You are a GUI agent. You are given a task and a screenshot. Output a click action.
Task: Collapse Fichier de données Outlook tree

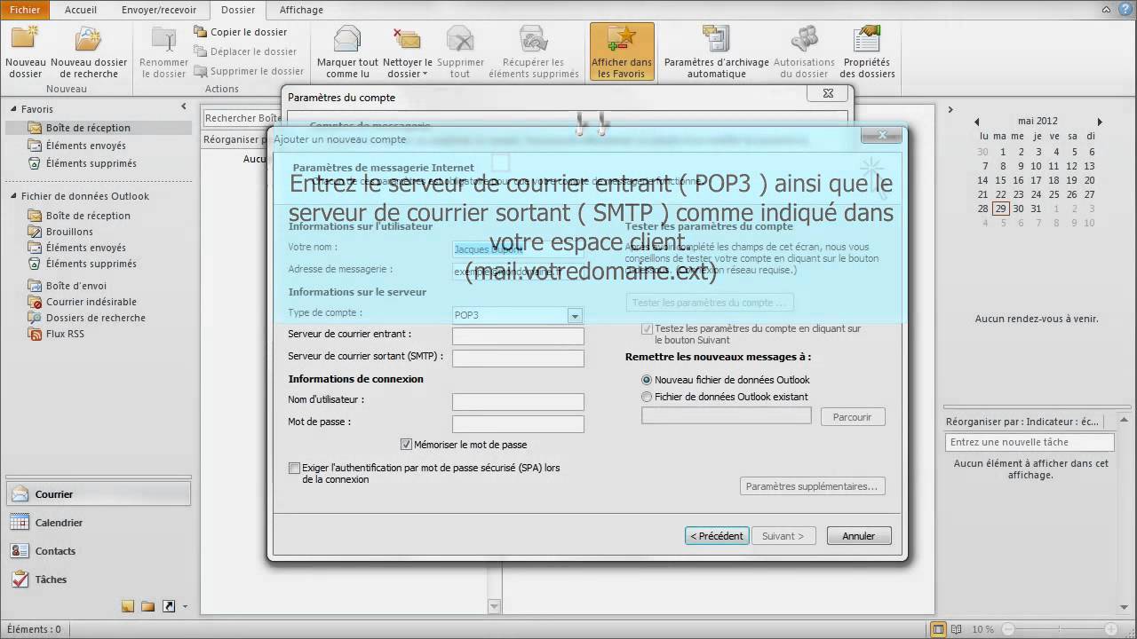[x=14, y=196]
